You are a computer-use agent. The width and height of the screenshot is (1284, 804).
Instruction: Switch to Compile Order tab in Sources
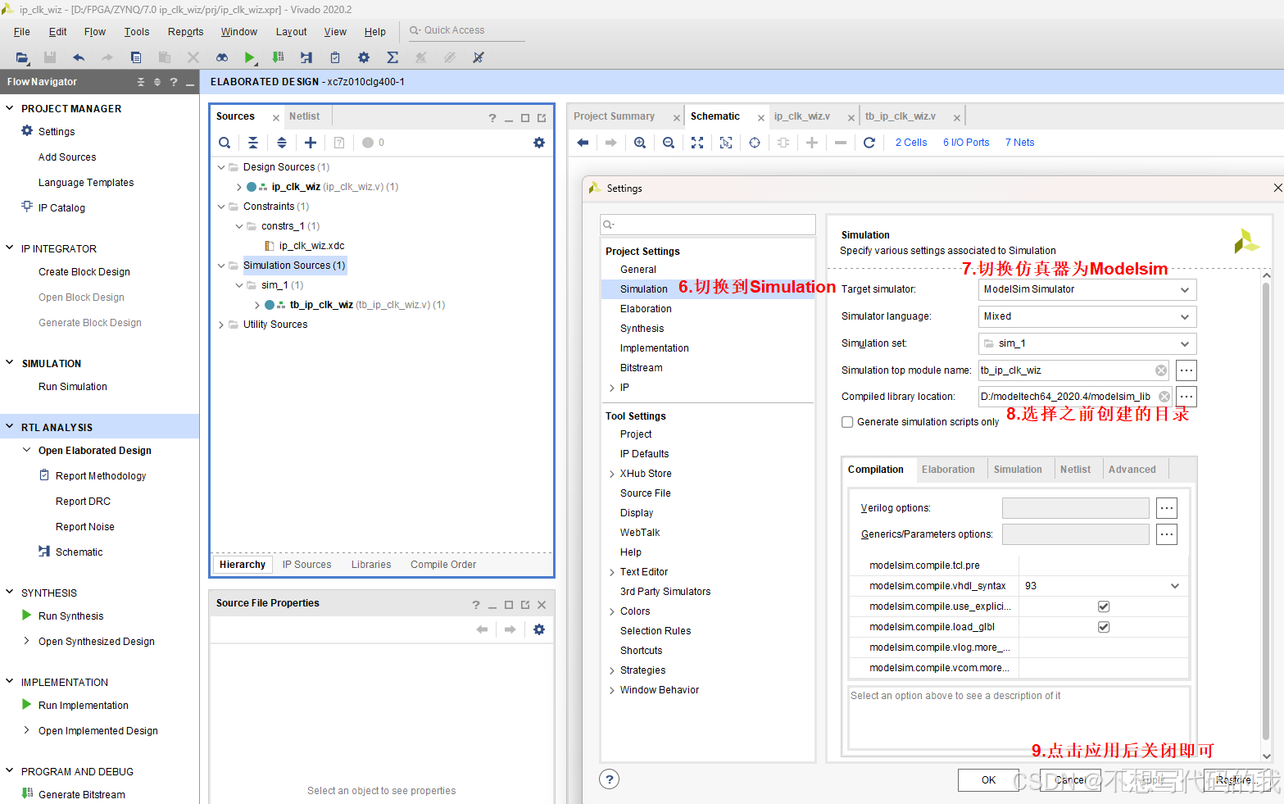pos(443,565)
